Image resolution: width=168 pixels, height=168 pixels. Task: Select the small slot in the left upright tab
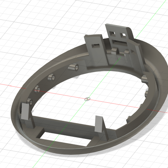click(x=96, y=45)
